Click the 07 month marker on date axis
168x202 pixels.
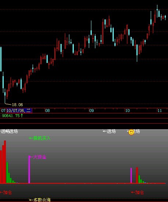[x=3, y=111]
